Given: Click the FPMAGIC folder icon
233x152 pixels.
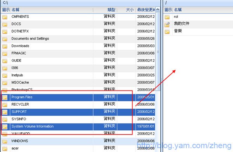Looking at the screenshot, I should click(5, 54).
